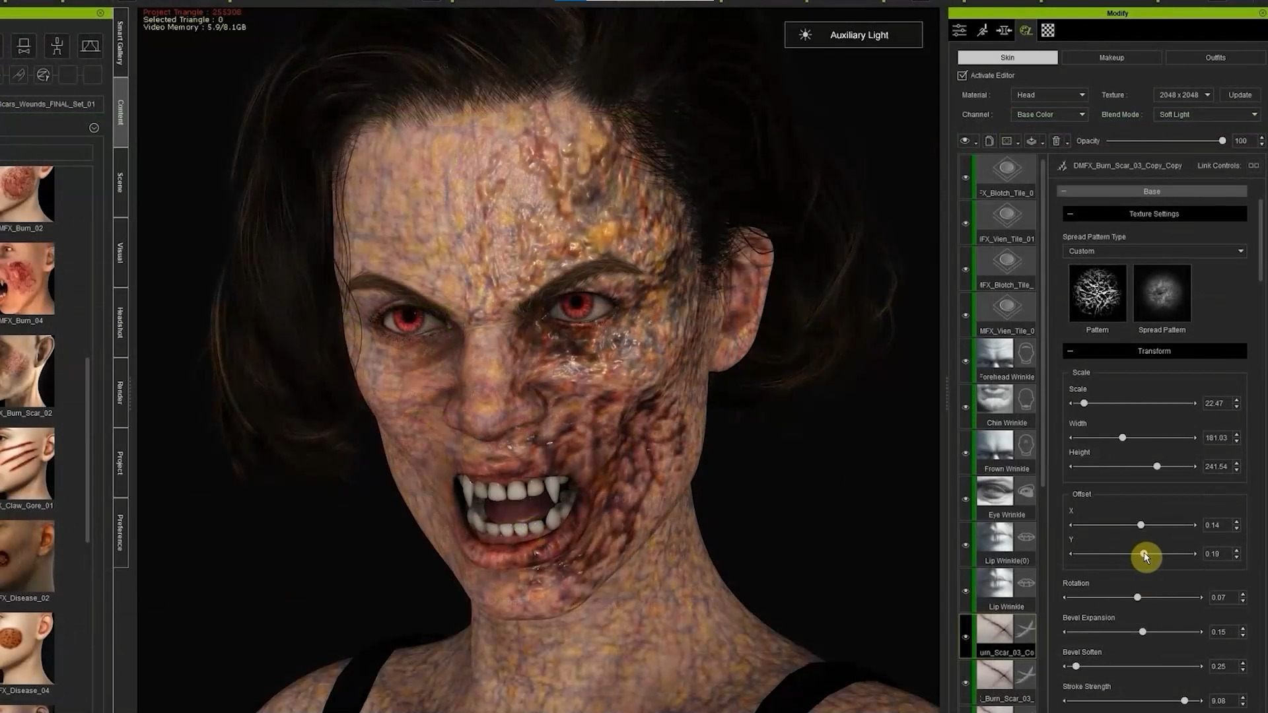This screenshot has width=1268, height=713.
Task: Toggle visibility of Eye Wrinkle layer
Action: click(966, 499)
